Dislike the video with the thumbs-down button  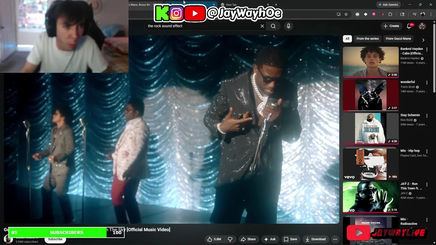point(230,239)
